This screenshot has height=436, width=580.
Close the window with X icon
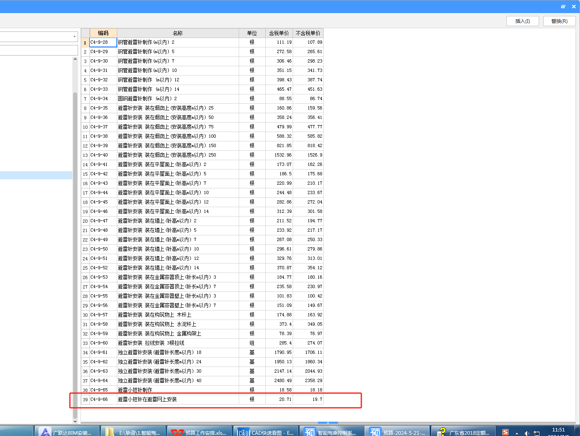click(573, 7)
